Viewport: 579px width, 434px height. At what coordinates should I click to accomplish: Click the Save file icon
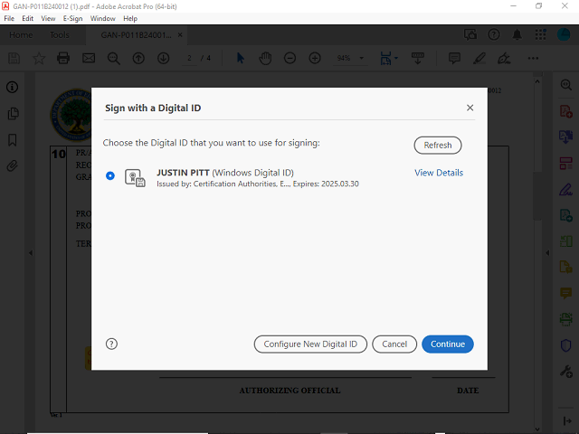(x=14, y=58)
